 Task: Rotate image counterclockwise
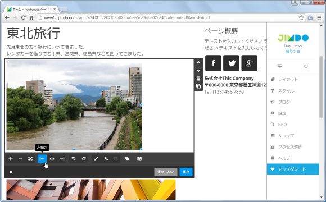(74, 159)
